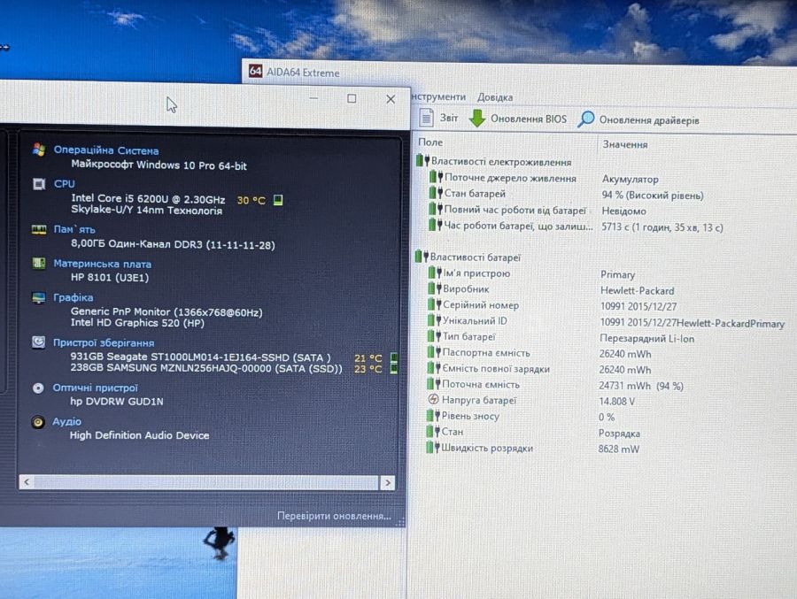797x599 pixels.
Task: Click the Samsung SSD 23 °C temperature indicator
Action: (393, 368)
